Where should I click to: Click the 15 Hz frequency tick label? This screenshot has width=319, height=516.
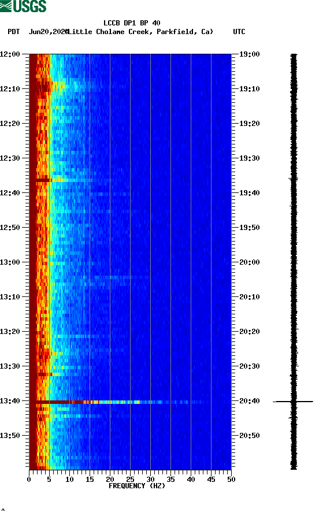[x=90, y=480]
